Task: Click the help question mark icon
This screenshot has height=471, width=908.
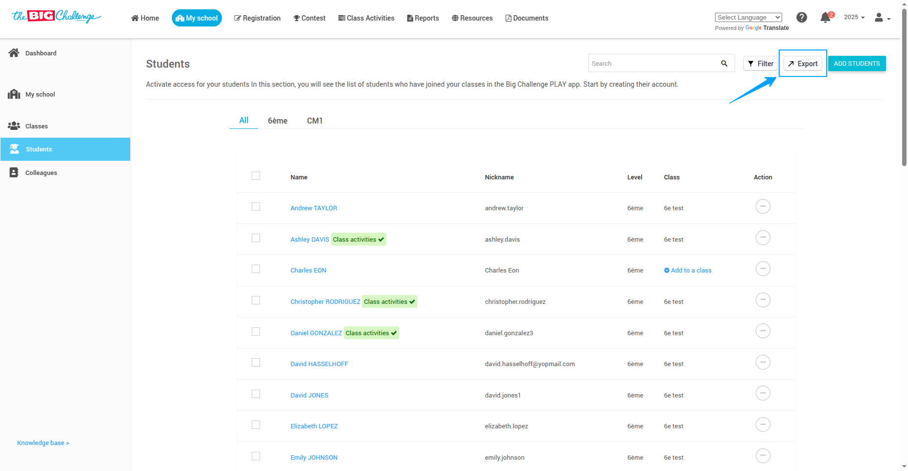Action: tap(802, 18)
